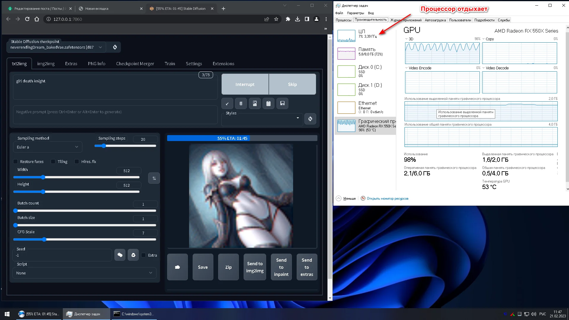Adjust the Sampling steps slider

(125, 146)
